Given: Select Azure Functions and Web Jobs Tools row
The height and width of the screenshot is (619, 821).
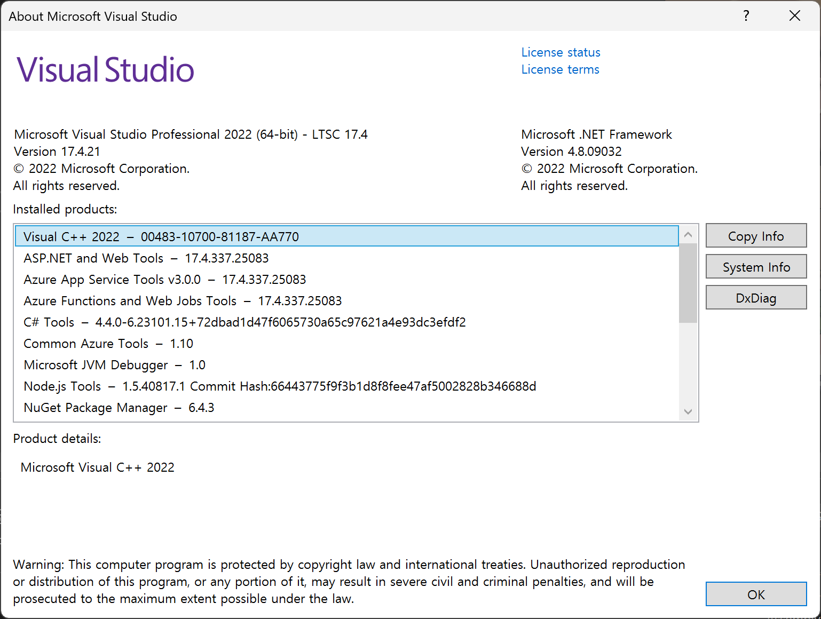Looking at the screenshot, I should click(x=347, y=301).
